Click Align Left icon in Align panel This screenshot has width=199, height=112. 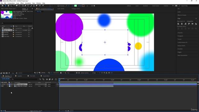(x=178, y=24)
